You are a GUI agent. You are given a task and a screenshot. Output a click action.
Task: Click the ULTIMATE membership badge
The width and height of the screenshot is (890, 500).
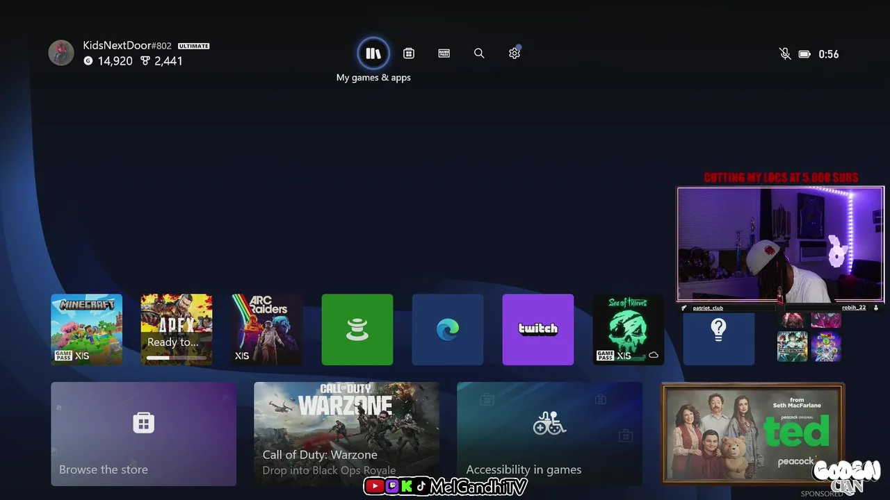(x=194, y=46)
